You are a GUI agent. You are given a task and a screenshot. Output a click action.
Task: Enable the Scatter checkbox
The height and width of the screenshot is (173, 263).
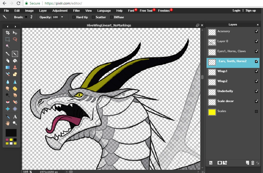coord(93,17)
